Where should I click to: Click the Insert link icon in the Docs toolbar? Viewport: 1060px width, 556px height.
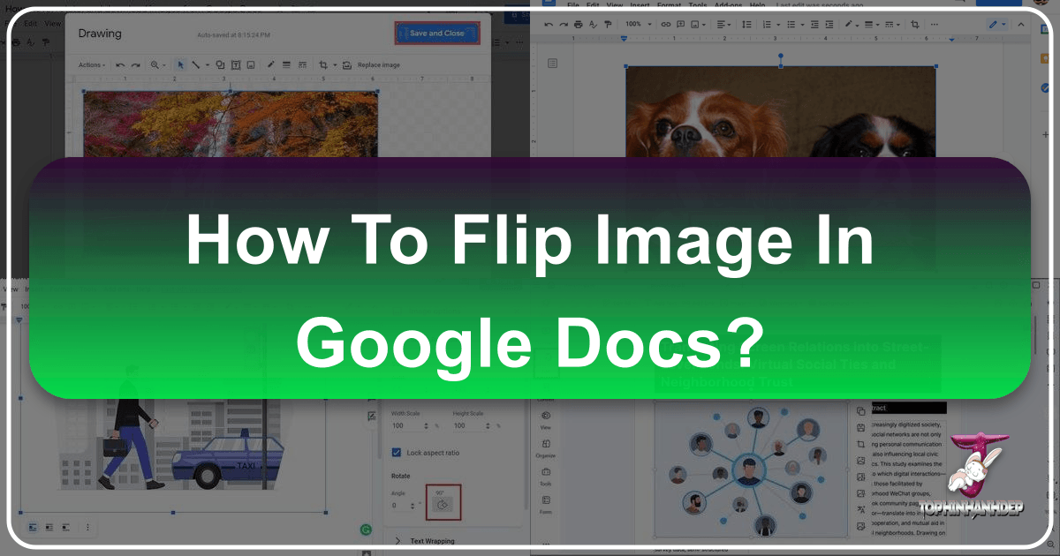(x=665, y=24)
